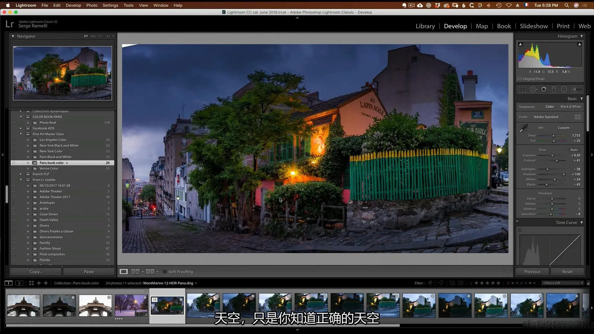Open the Profile dropdown menu
Image resolution: width=594 pixels, height=334 pixels.
pos(553,117)
